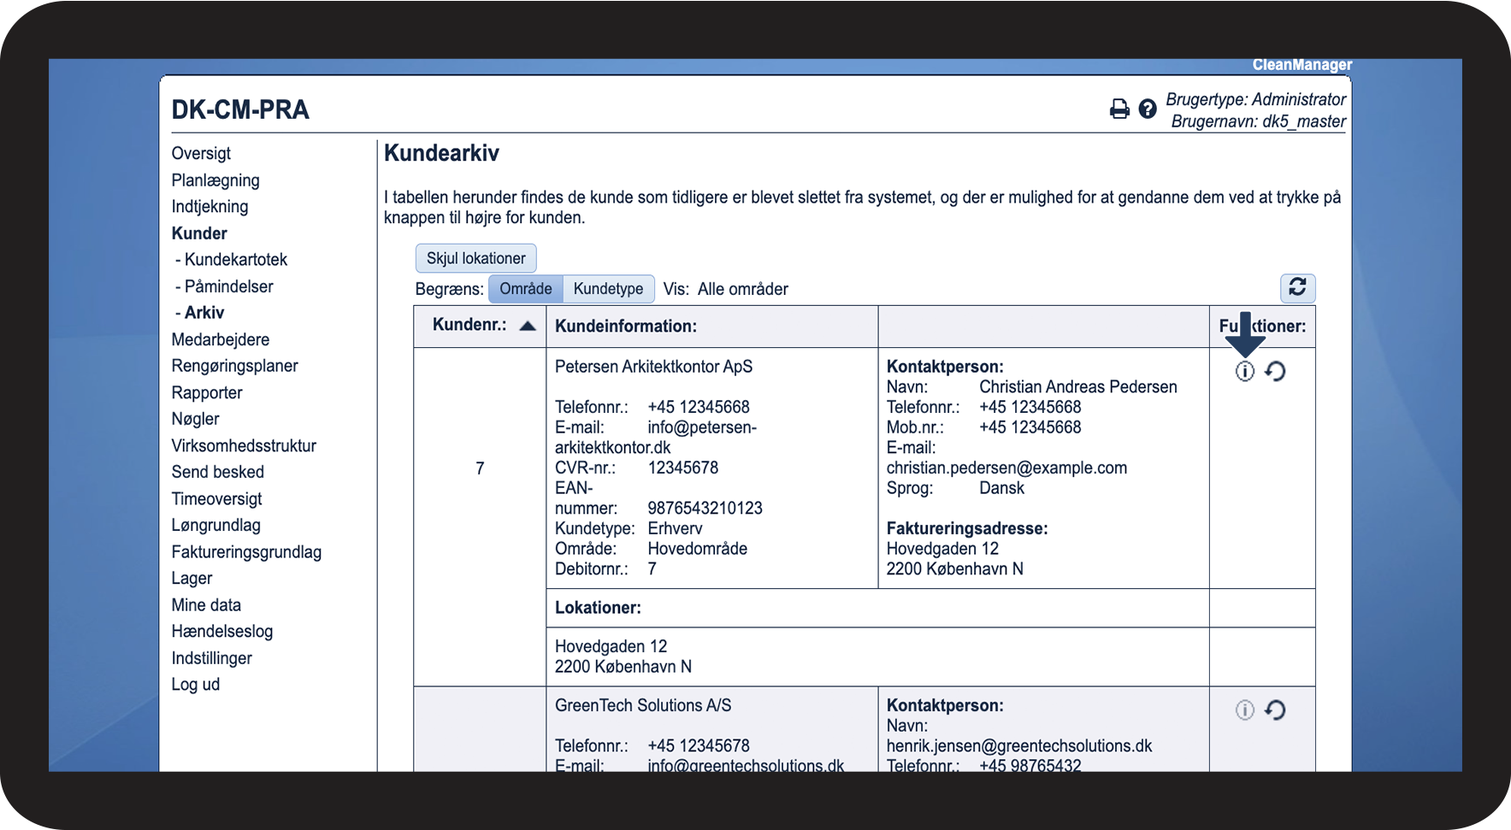Viewport: 1511px width, 830px height.
Task: Show info for Petersen Arkitektkontor ApS
Action: point(1244,372)
